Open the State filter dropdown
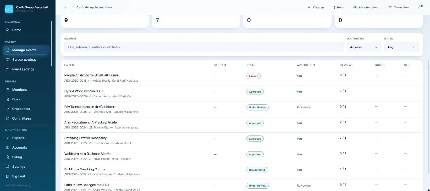This screenshot has height=191, width=430. [x=401, y=47]
